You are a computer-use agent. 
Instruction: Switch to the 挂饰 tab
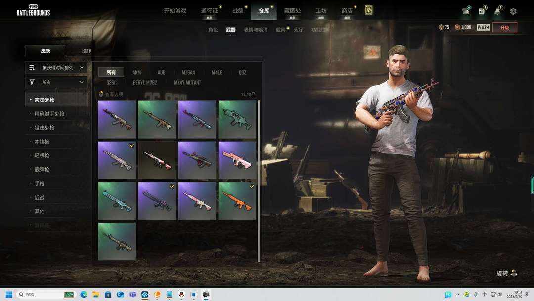click(87, 51)
